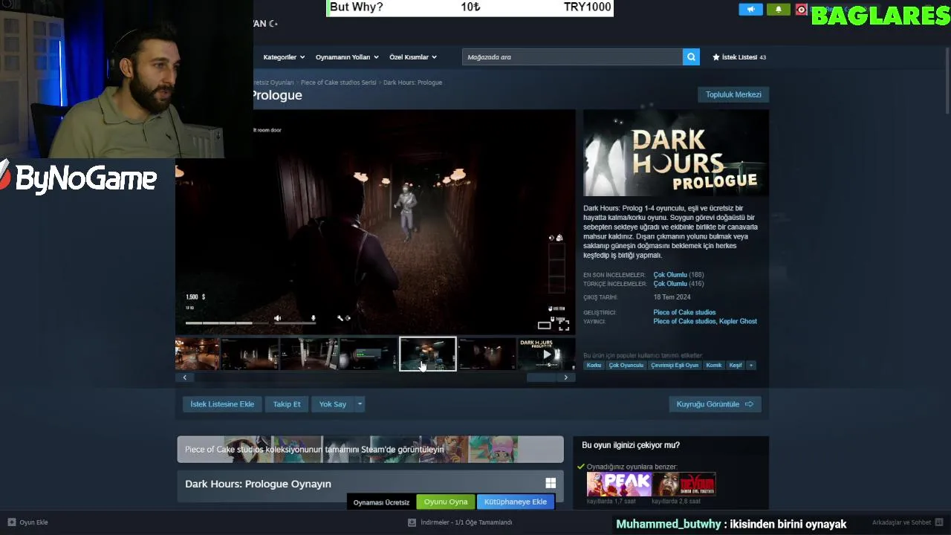The image size is (951, 535).
Task: Click the blue announcements megaphone icon
Action: 750,10
